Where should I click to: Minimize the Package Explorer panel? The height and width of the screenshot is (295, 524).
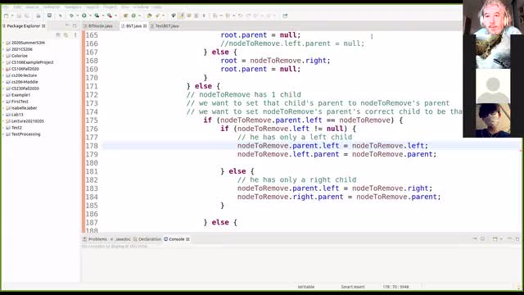click(67, 25)
